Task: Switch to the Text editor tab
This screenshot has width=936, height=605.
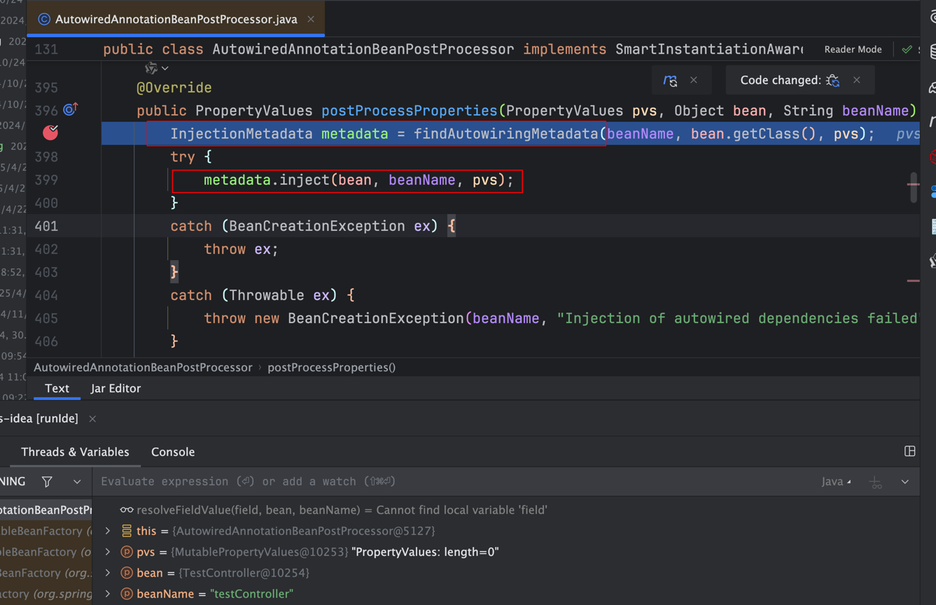Action: coord(57,388)
